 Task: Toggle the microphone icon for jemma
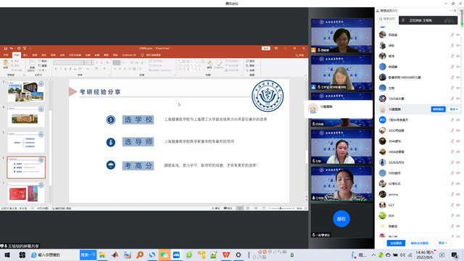pos(452,194)
